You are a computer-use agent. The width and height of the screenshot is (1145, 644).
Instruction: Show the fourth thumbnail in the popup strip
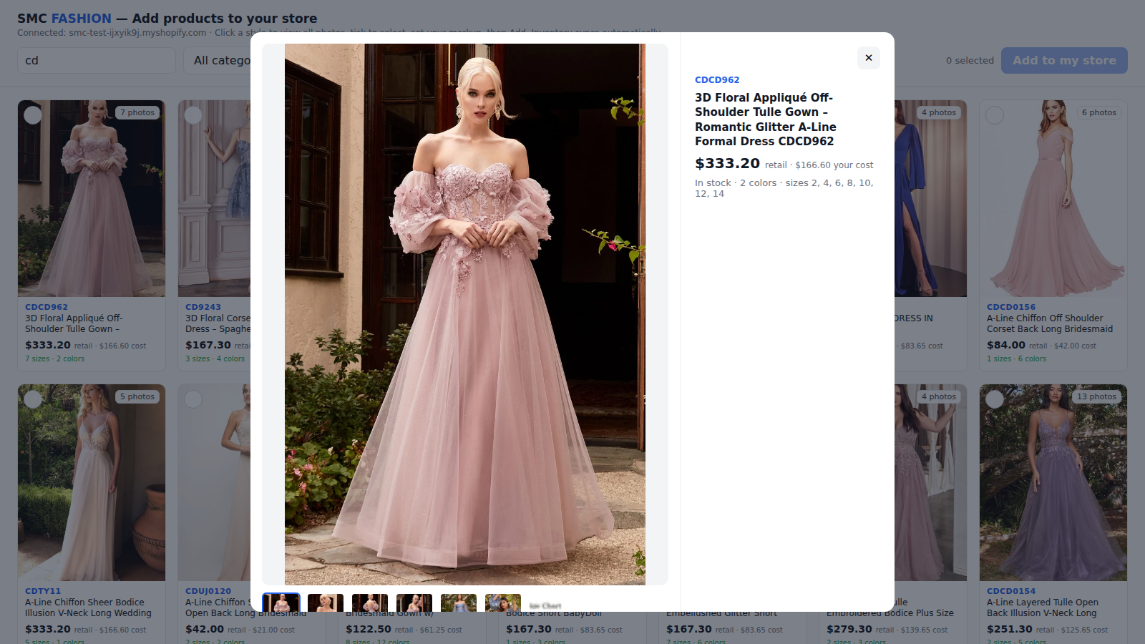coord(414,602)
